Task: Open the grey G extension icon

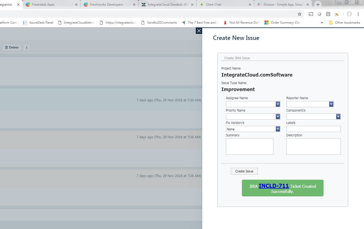Action: (x=328, y=14)
